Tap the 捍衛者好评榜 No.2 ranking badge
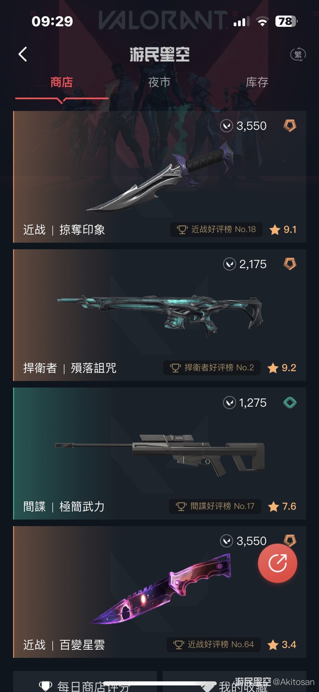Screen dimensions: 319x692 point(212,368)
